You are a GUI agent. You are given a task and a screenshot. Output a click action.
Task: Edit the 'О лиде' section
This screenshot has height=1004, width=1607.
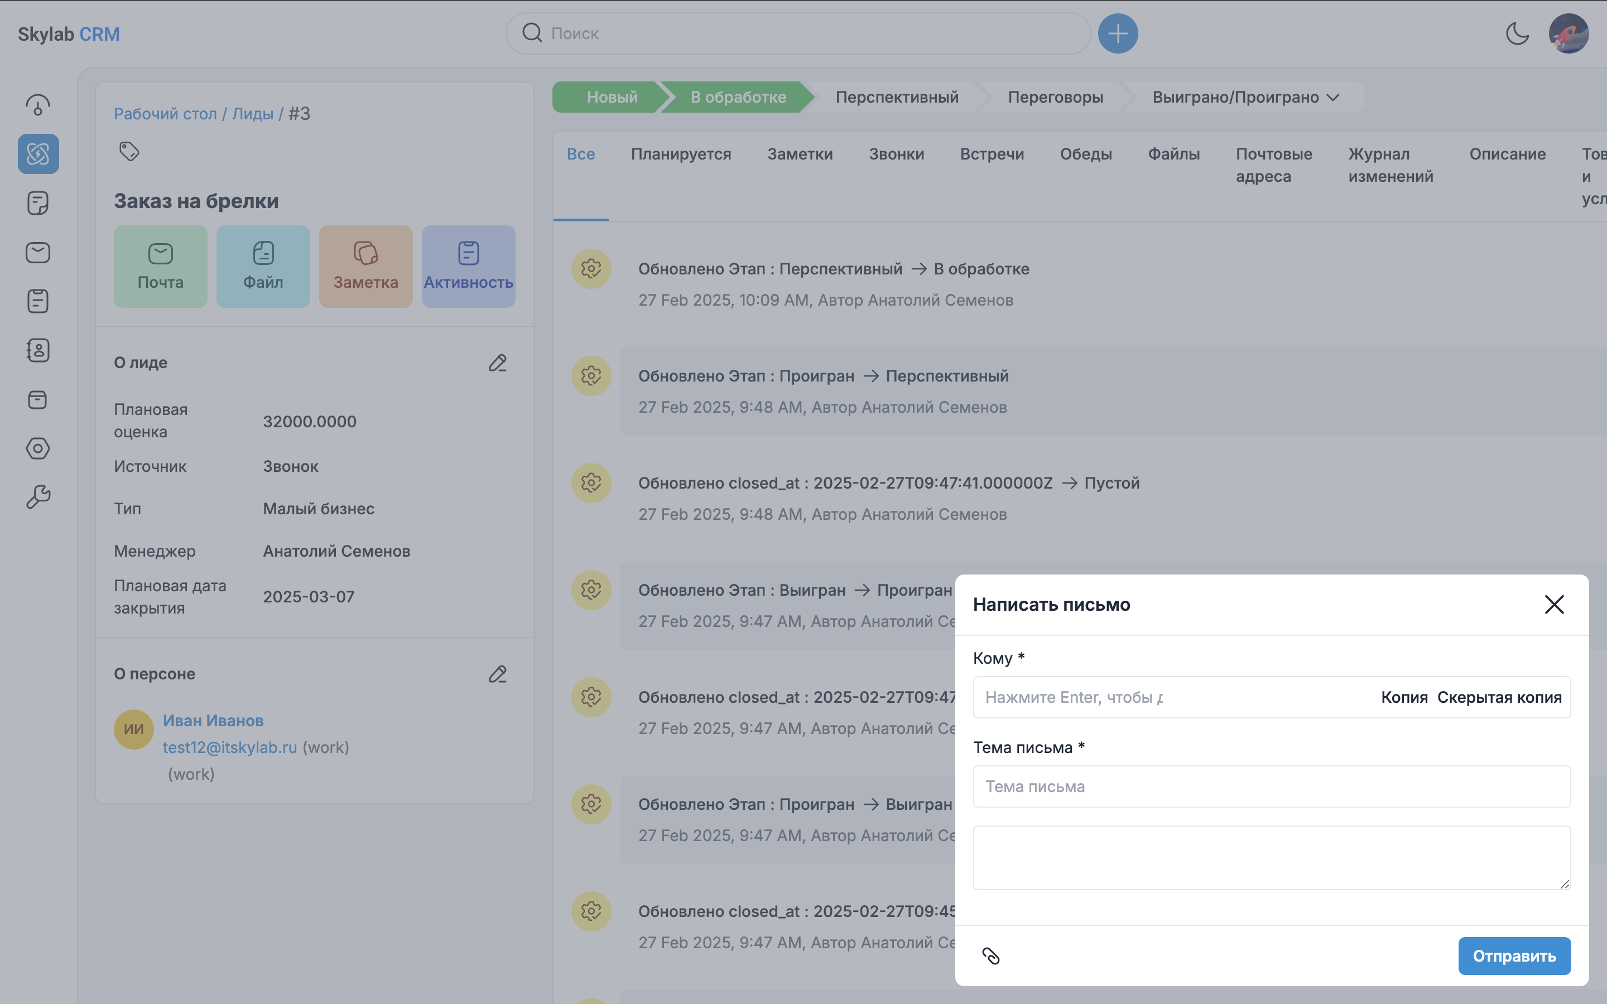498,363
